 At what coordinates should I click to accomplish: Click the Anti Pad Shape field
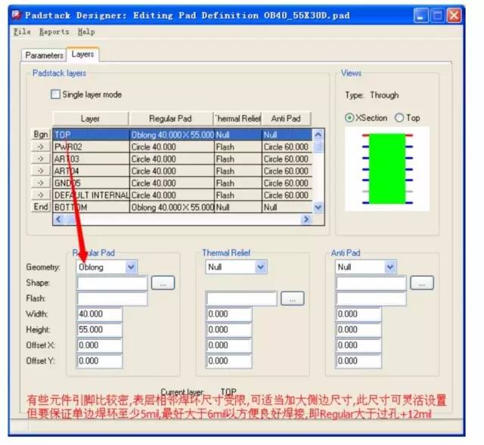pos(371,283)
